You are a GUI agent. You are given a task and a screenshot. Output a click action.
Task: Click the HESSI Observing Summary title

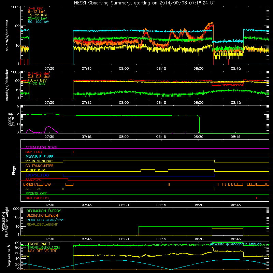click(x=144, y=3)
